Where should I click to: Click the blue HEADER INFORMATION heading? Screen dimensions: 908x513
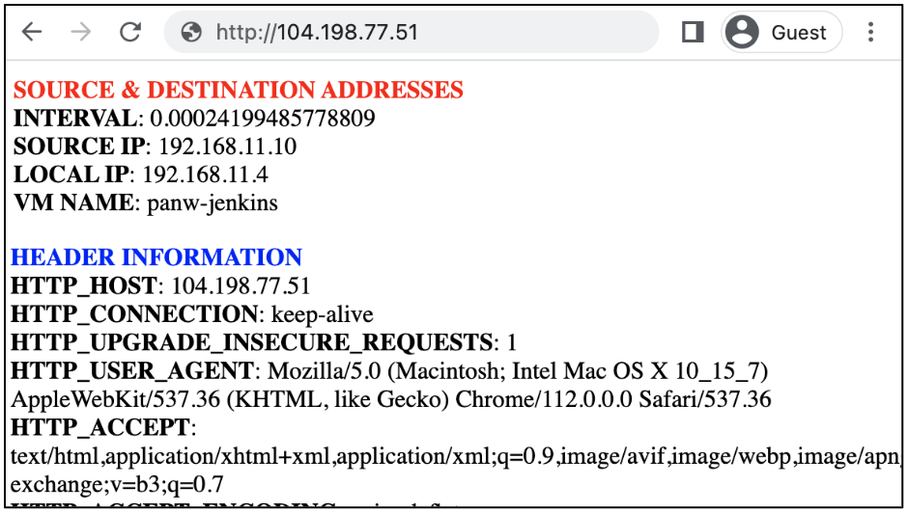coord(156,257)
